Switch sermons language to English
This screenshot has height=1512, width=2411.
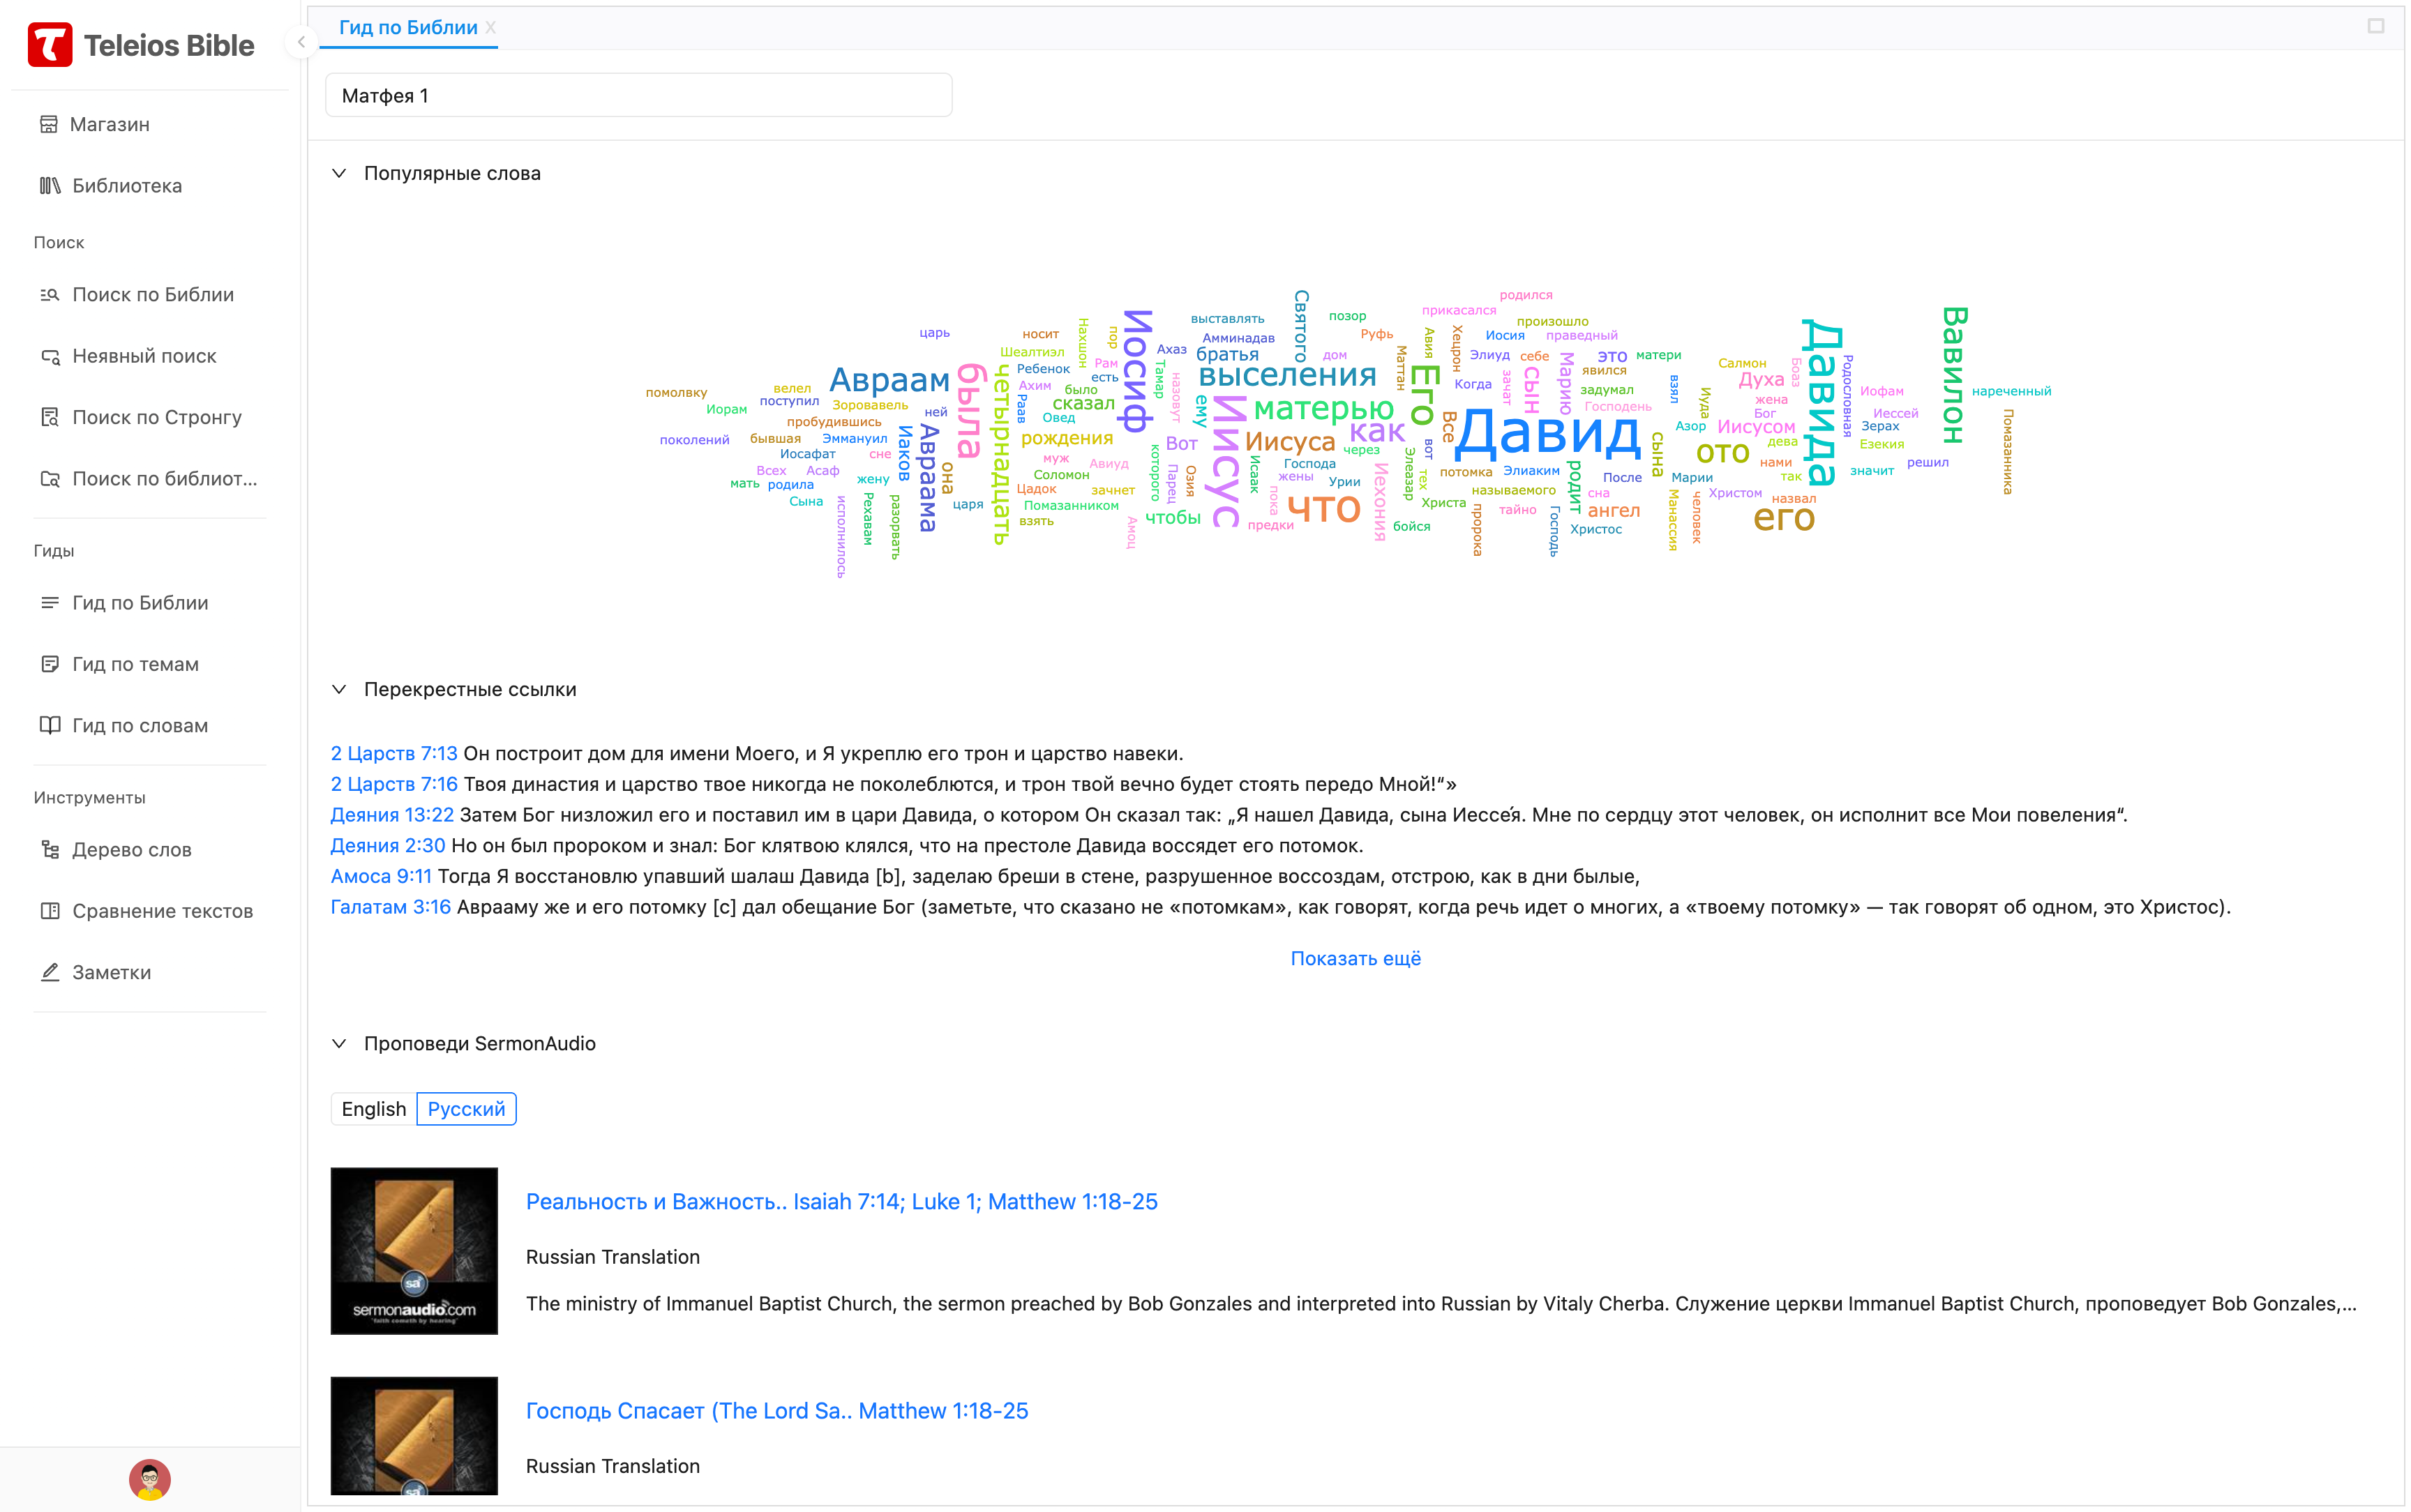(x=373, y=1109)
